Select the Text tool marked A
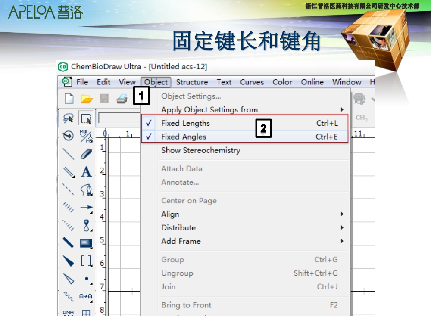This screenshot has height=323, width=431. [86, 172]
